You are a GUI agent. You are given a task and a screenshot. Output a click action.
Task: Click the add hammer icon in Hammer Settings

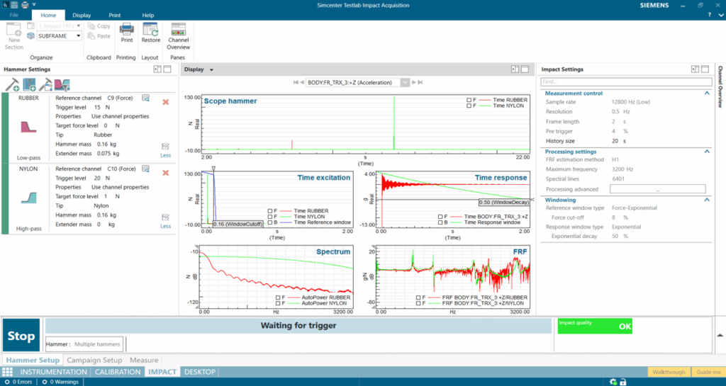point(12,85)
